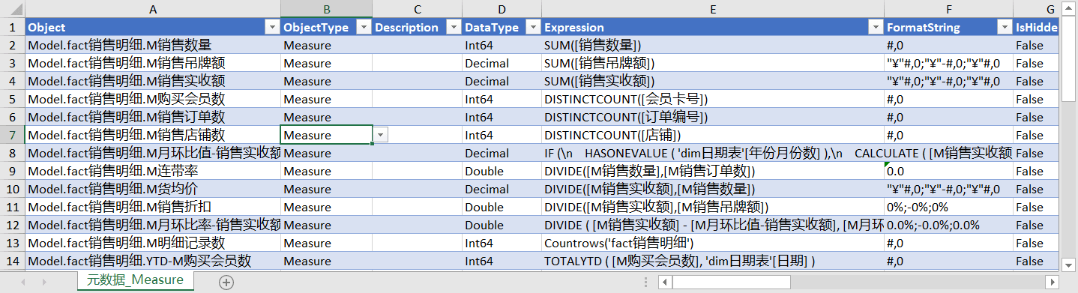Open the Expression column filter dropdown
This screenshot has width=1078, height=293.
pos(875,27)
